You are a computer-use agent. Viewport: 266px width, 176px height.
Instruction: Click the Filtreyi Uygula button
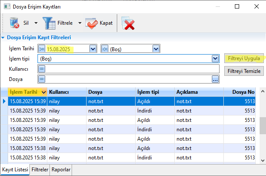243,58
